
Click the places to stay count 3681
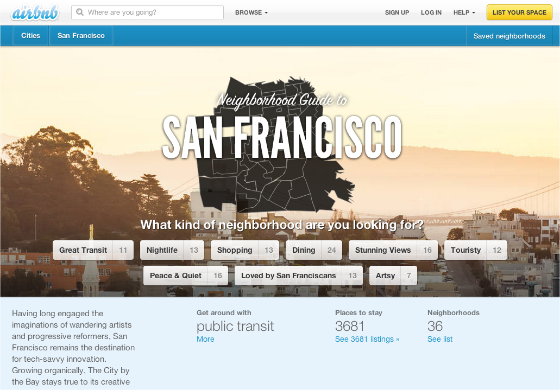349,326
